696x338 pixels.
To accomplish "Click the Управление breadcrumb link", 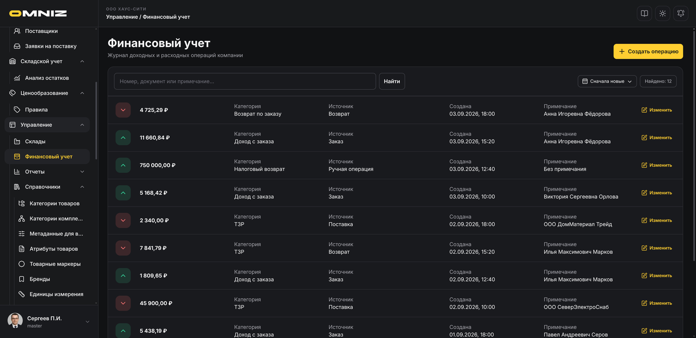I will click(x=122, y=17).
